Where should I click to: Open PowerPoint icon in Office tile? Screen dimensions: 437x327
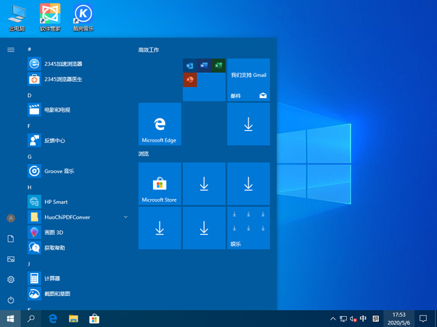click(190, 80)
